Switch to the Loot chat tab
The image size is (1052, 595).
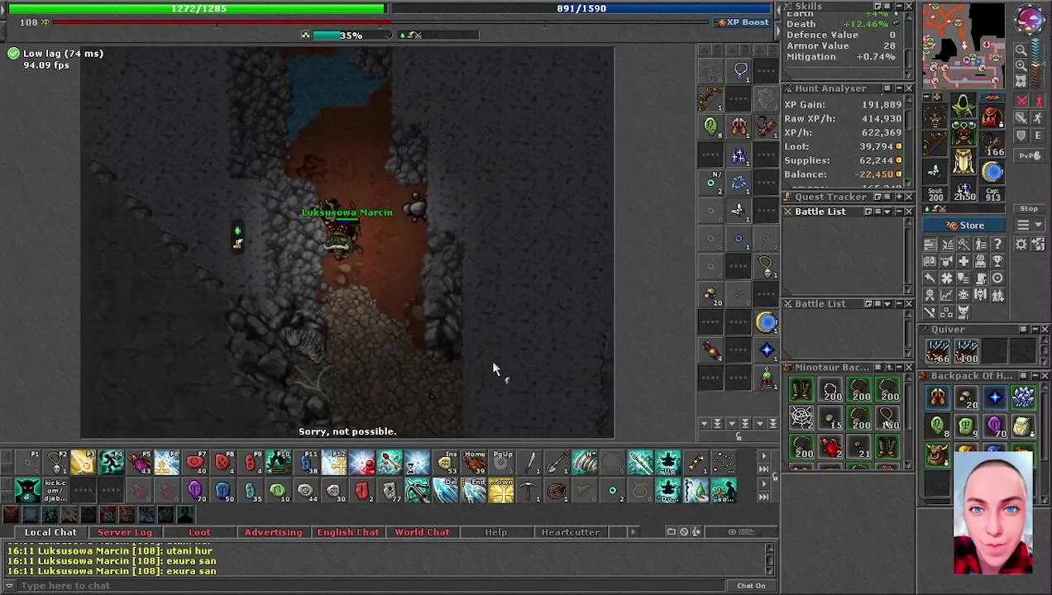pos(199,532)
